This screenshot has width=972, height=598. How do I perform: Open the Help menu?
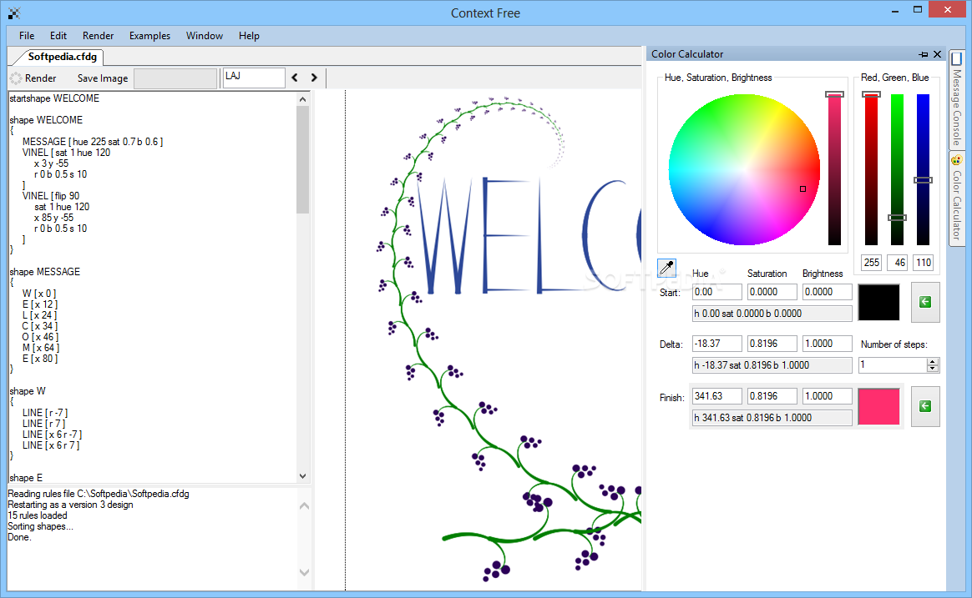click(x=249, y=36)
